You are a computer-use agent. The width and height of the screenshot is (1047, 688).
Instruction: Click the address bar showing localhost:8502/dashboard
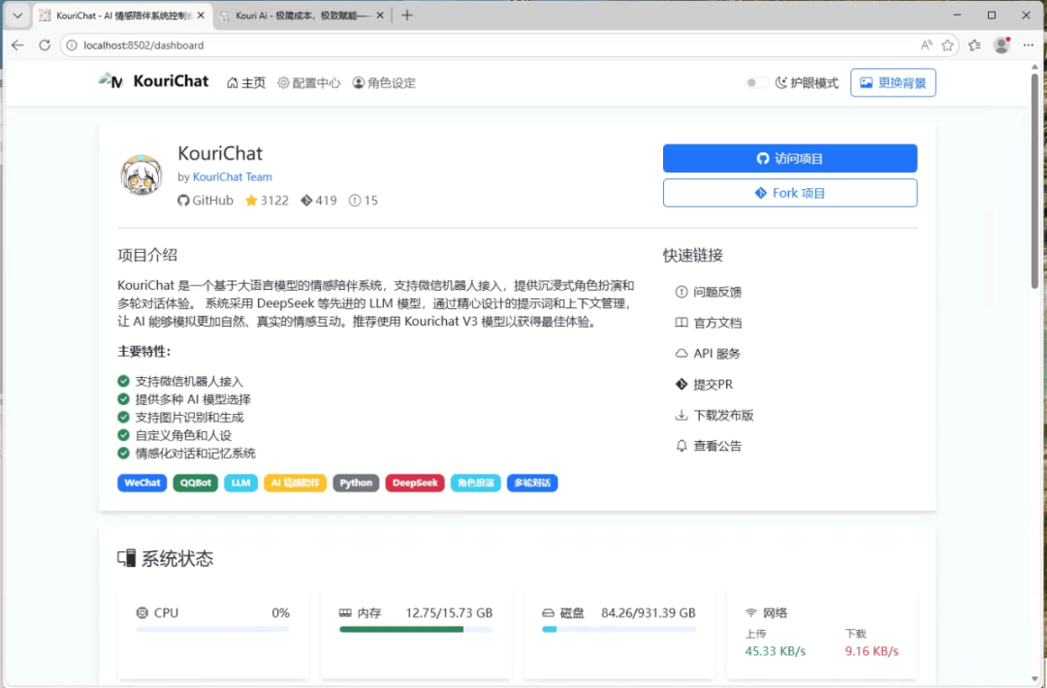[x=485, y=46]
